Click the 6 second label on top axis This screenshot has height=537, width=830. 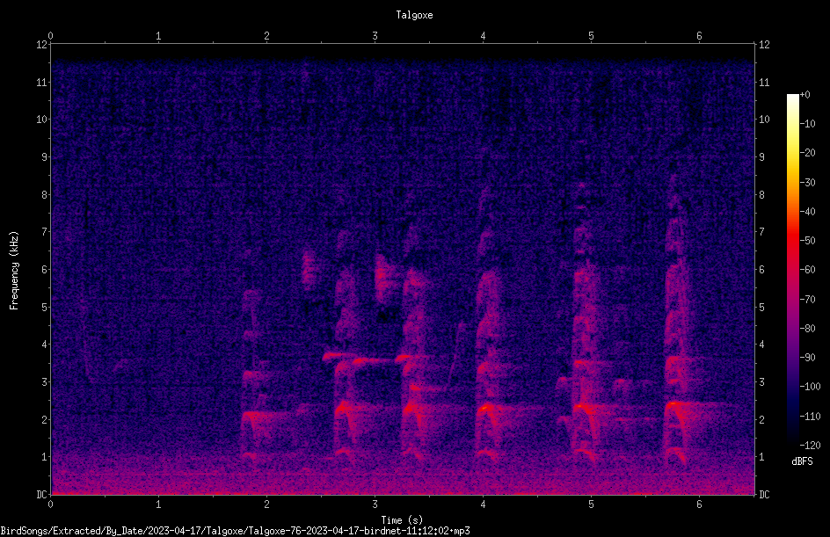click(699, 36)
